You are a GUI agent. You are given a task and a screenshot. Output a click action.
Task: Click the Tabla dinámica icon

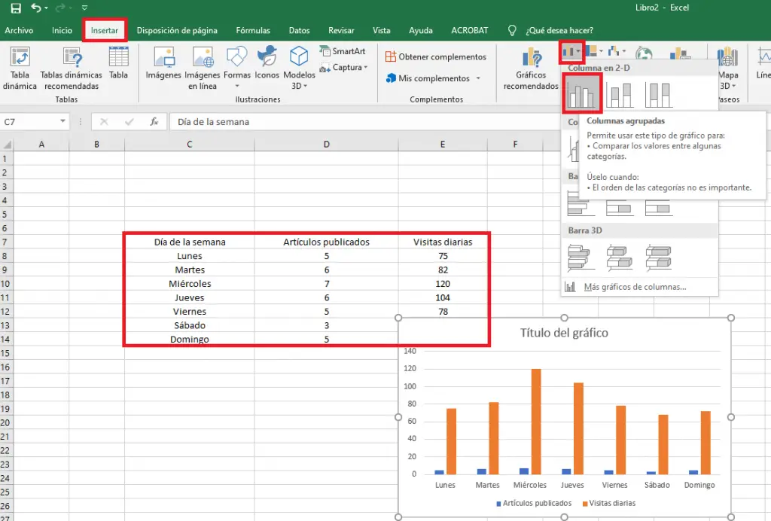point(20,58)
